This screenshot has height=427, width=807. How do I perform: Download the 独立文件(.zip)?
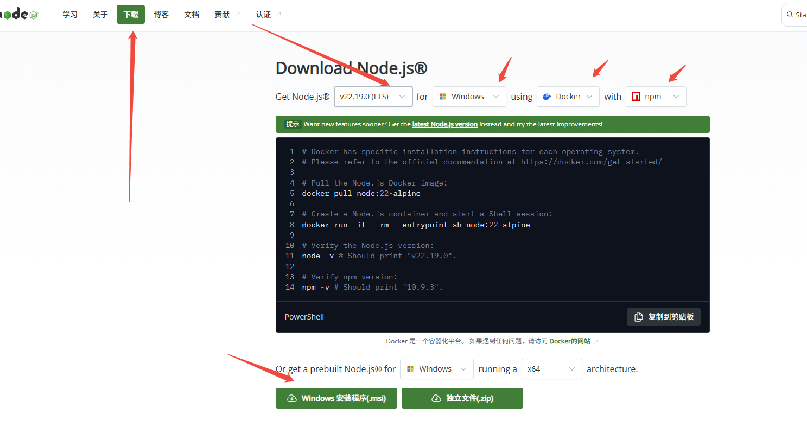pos(462,398)
